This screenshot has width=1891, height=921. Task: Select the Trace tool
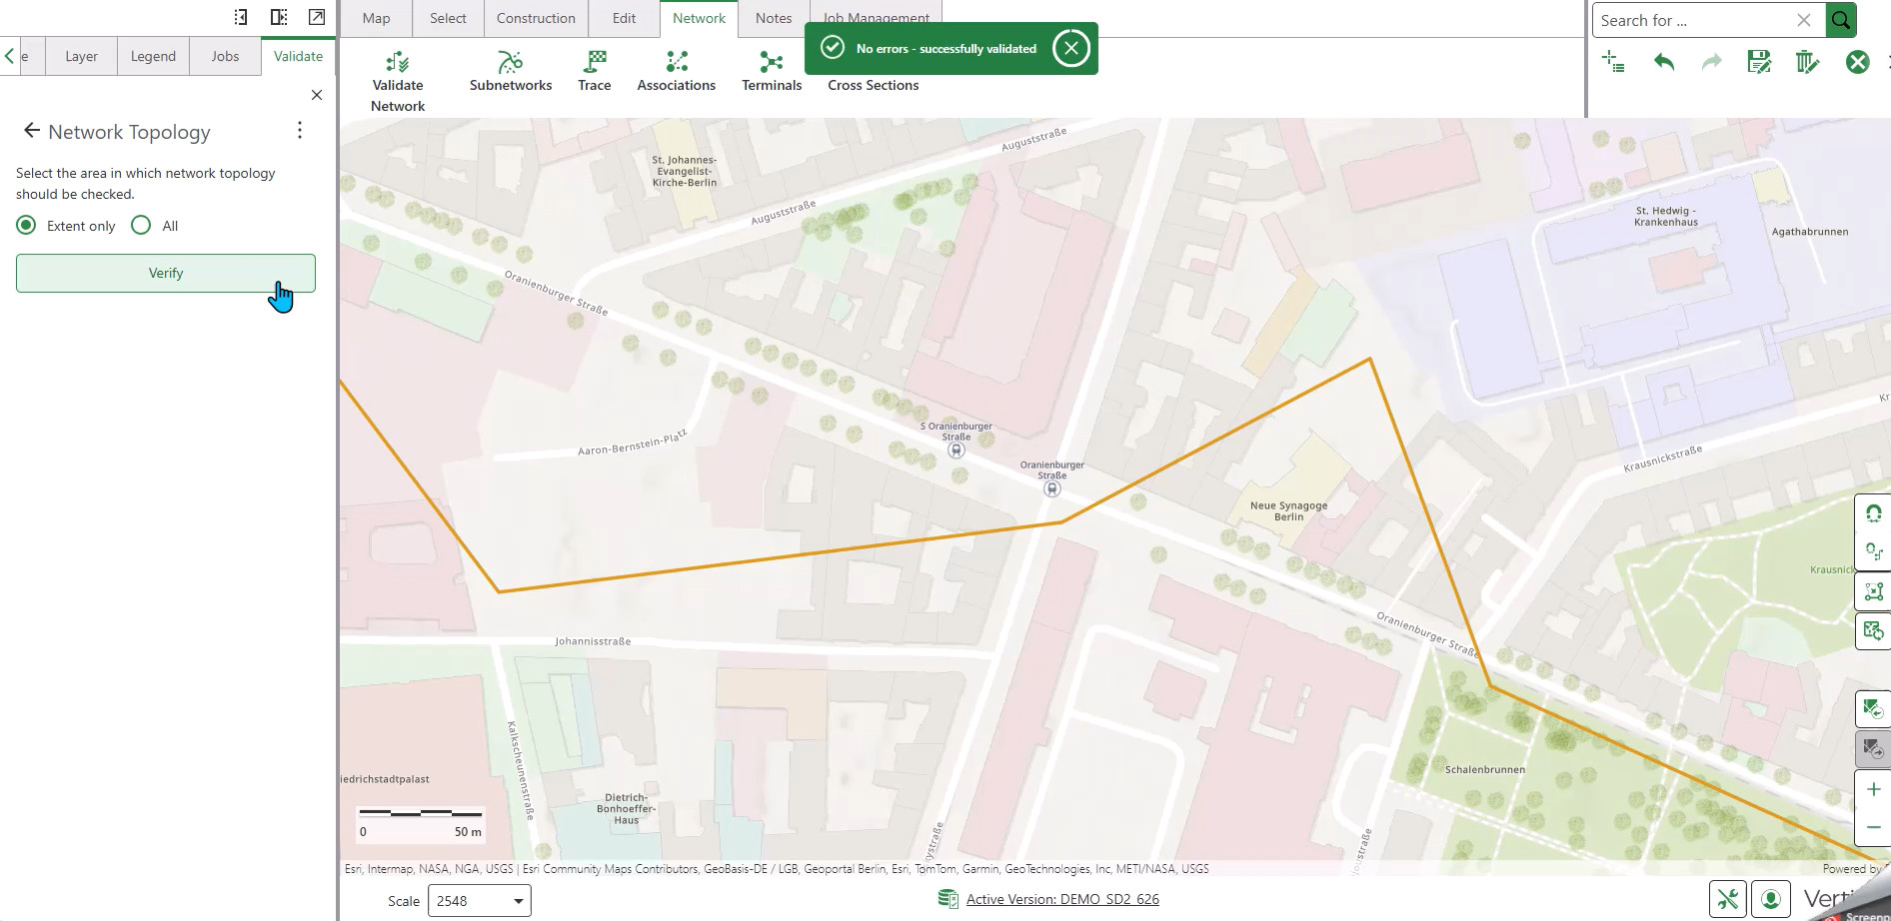pyautogui.click(x=595, y=68)
